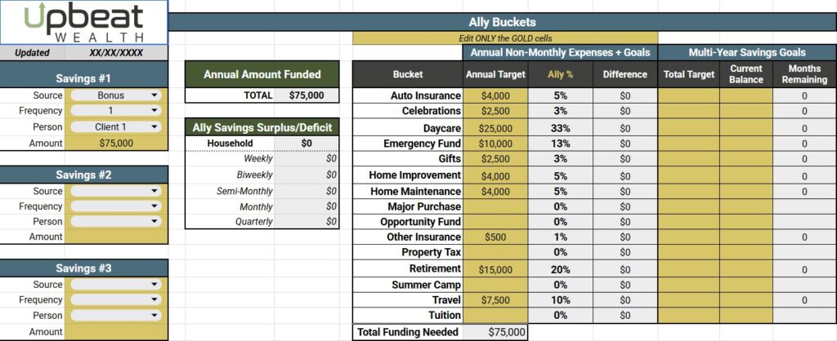Screen dimensions: 837x341
Task: Click the Updated date cell XX/XX/XXXX
Action: (116, 53)
